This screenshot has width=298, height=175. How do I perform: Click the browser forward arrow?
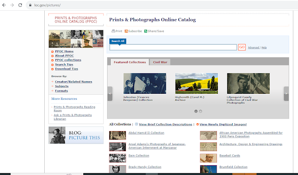pyautogui.click(x=12, y=5)
